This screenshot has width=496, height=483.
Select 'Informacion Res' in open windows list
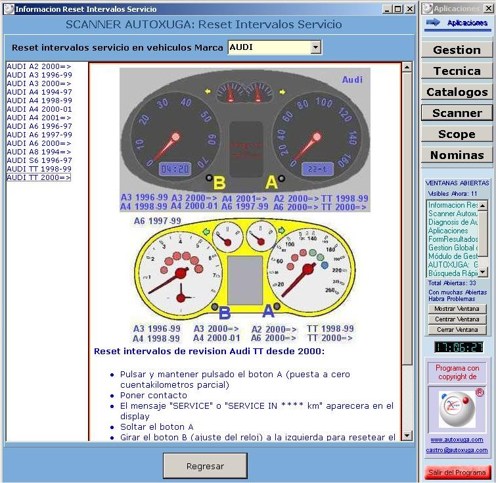coord(453,205)
